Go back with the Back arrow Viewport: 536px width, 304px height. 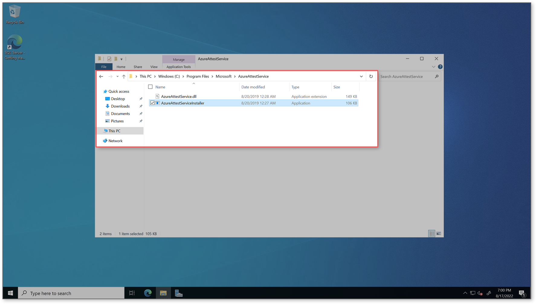[101, 76]
